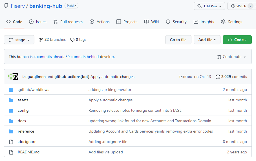Open commit 'Updating Account and Cards Services yamls'
Viewport: 256px width, 161px height.
[x=151, y=131]
